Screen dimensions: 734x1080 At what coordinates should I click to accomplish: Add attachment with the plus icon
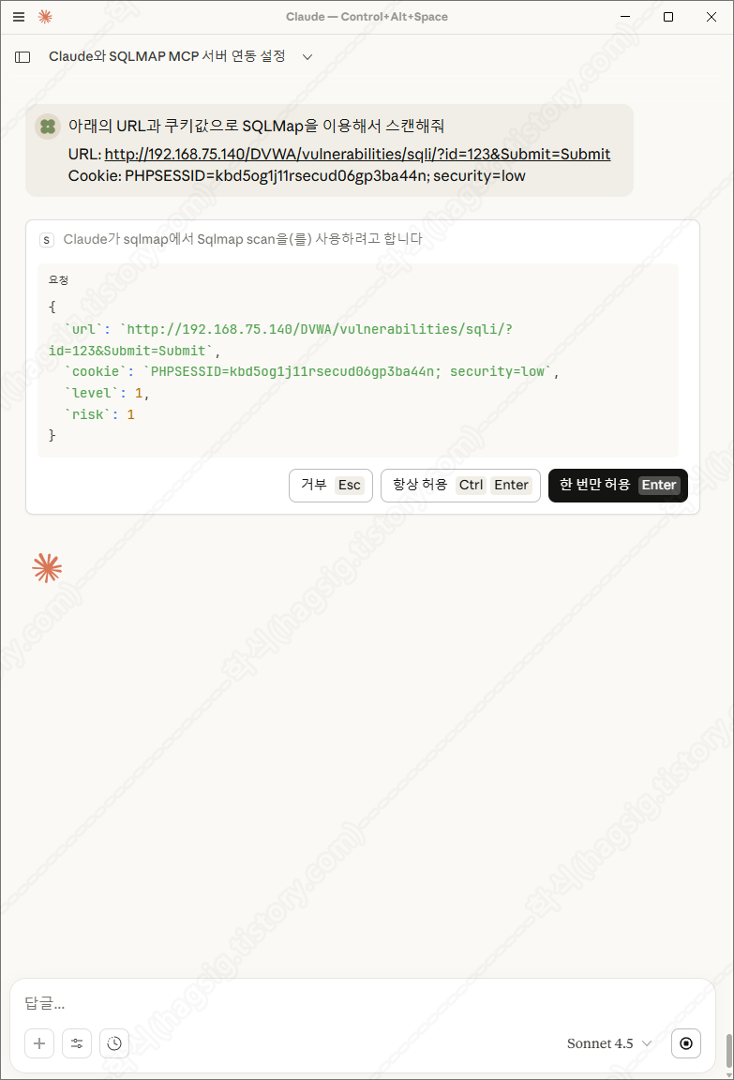[x=39, y=1042]
